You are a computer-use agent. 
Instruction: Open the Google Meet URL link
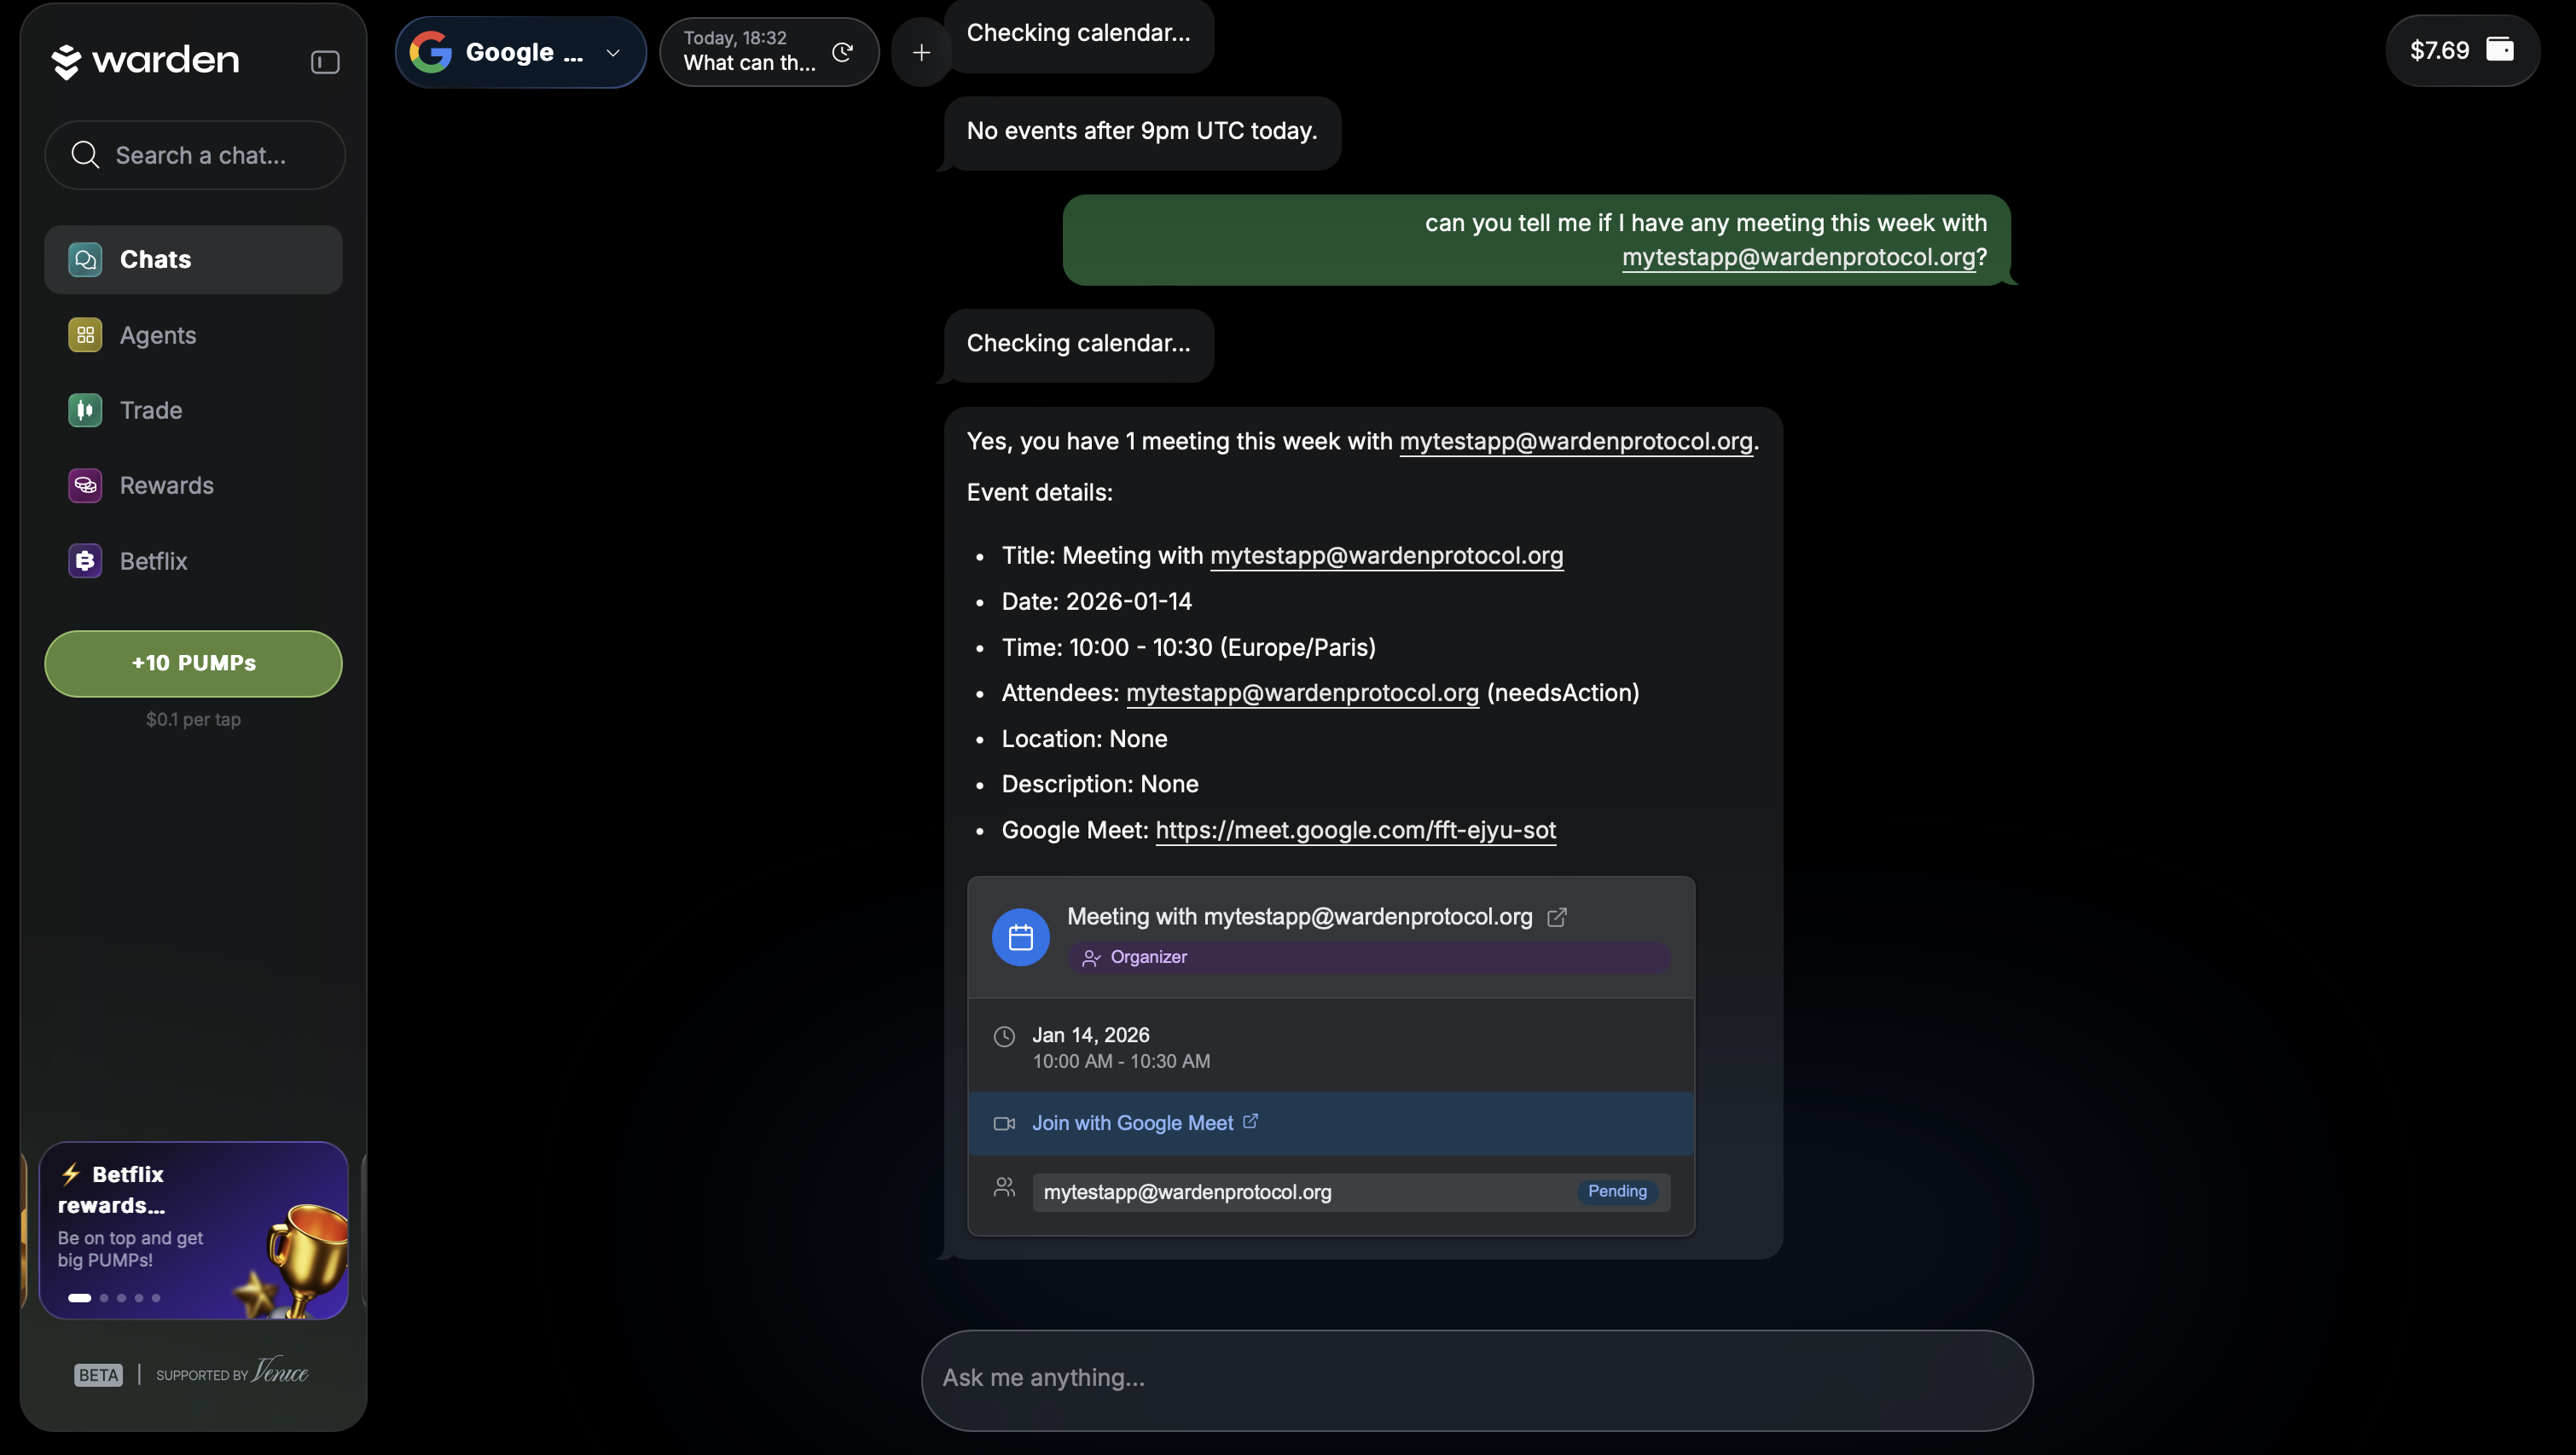tap(1355, 830)
